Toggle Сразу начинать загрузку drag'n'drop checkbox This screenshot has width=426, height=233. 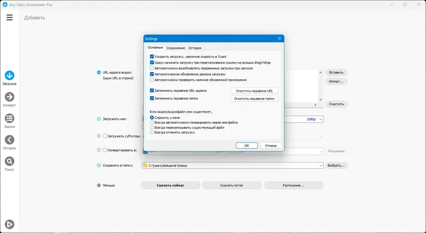[152, 62]
